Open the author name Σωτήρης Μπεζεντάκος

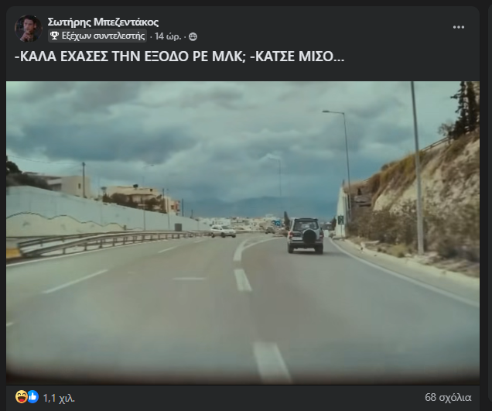pyautogui.click(x=103, y=22)
